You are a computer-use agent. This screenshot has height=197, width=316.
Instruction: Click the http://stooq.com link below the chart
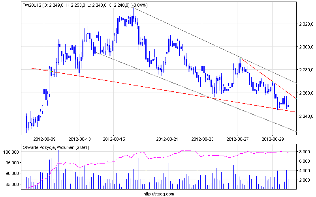[159, 194]
